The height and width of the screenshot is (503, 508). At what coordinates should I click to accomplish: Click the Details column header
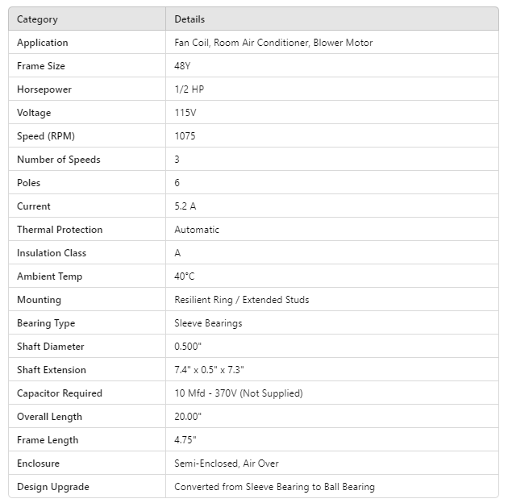click(189, 19)
